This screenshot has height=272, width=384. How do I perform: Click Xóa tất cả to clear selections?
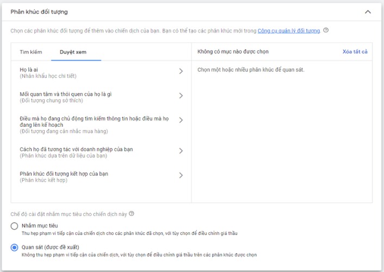click(x=355, y=52)
